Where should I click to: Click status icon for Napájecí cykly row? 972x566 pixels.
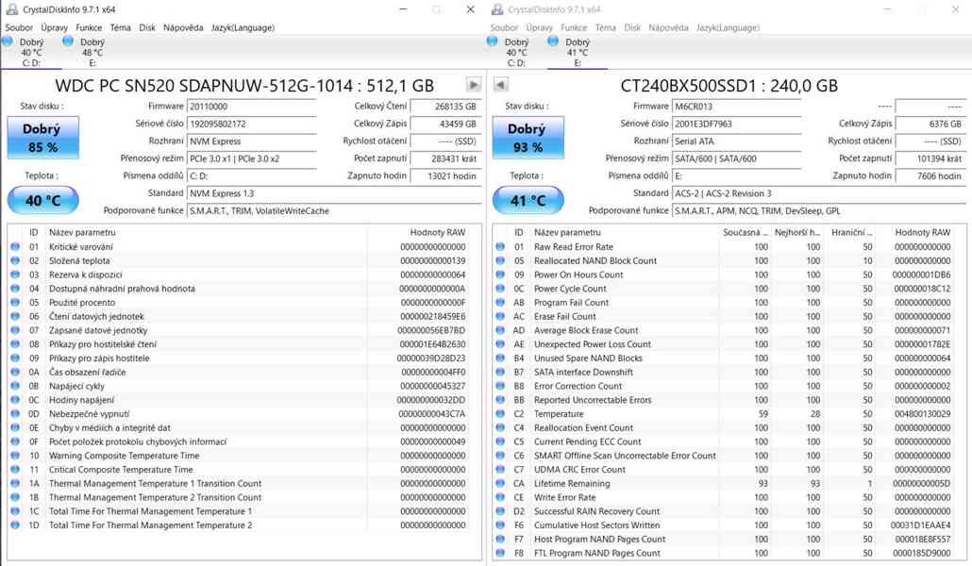pos(15,386)
